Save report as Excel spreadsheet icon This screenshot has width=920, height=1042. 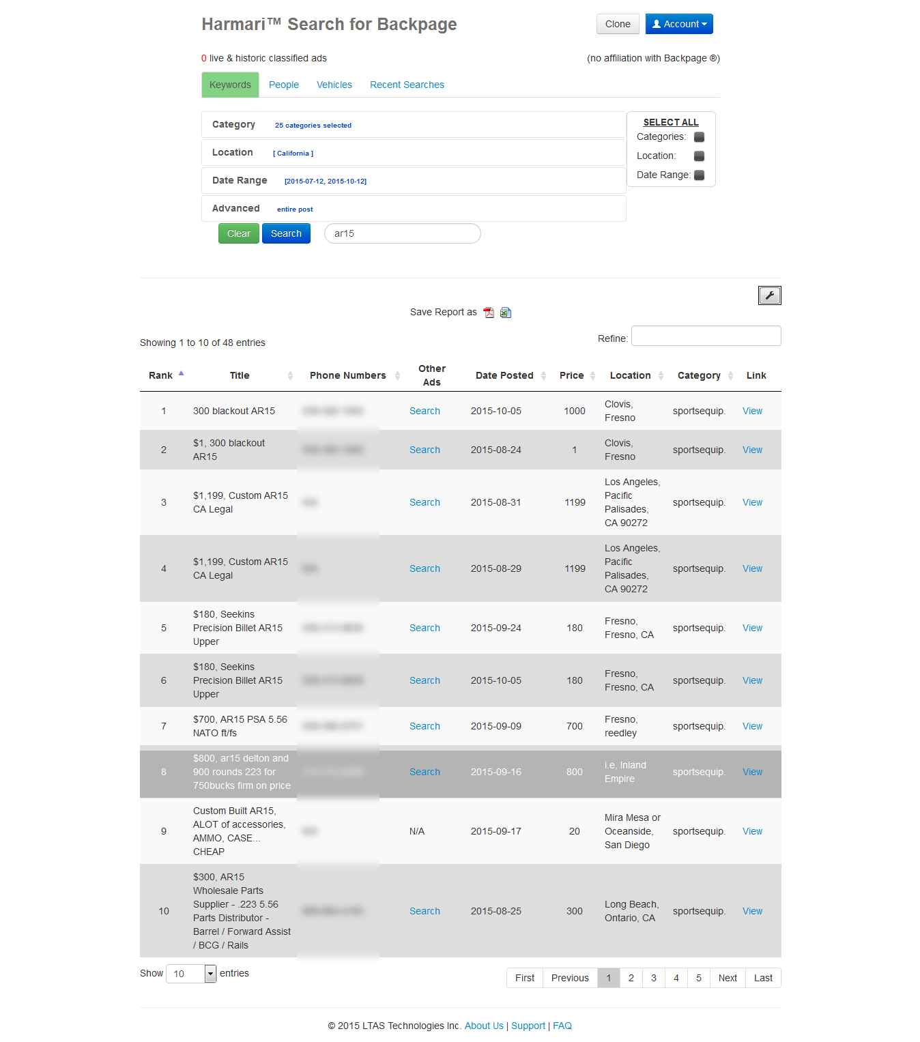506,313
